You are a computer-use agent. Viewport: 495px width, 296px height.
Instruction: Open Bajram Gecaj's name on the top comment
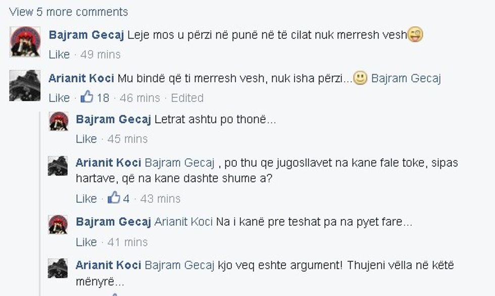coord(86,35)
